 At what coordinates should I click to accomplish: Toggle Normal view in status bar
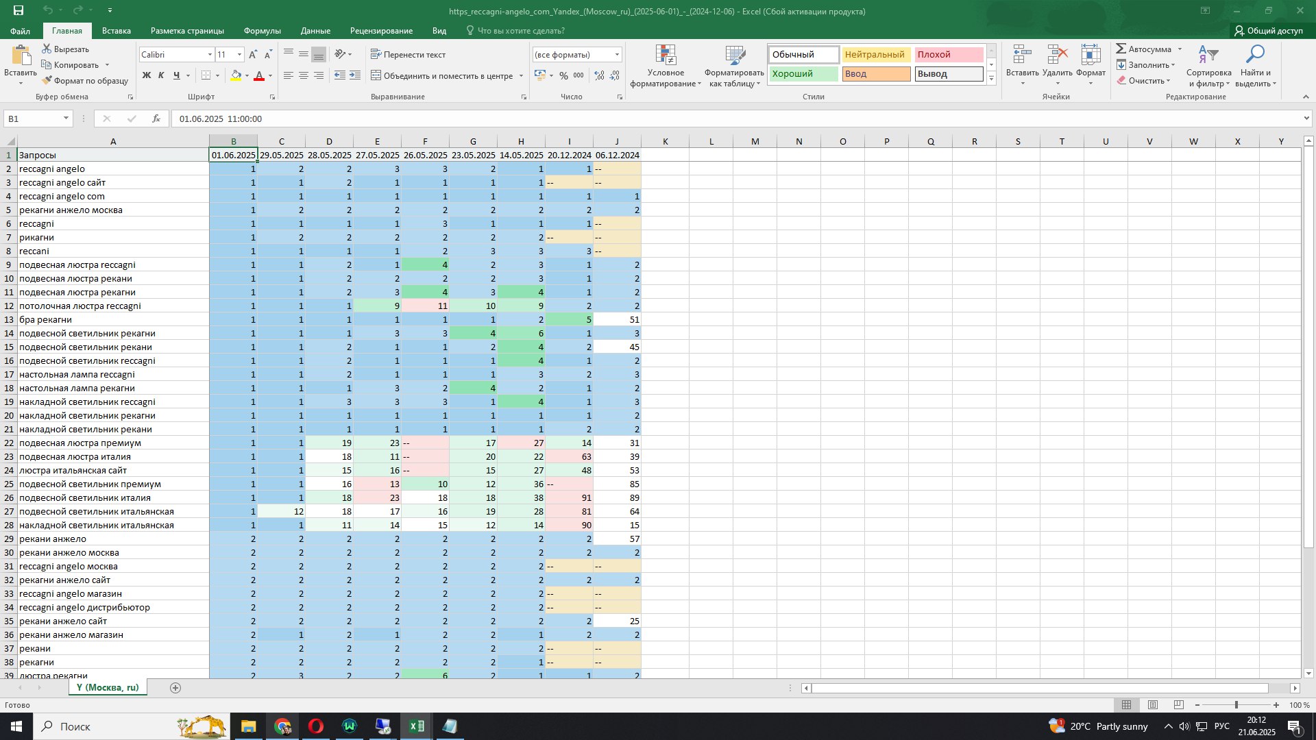1126,705
